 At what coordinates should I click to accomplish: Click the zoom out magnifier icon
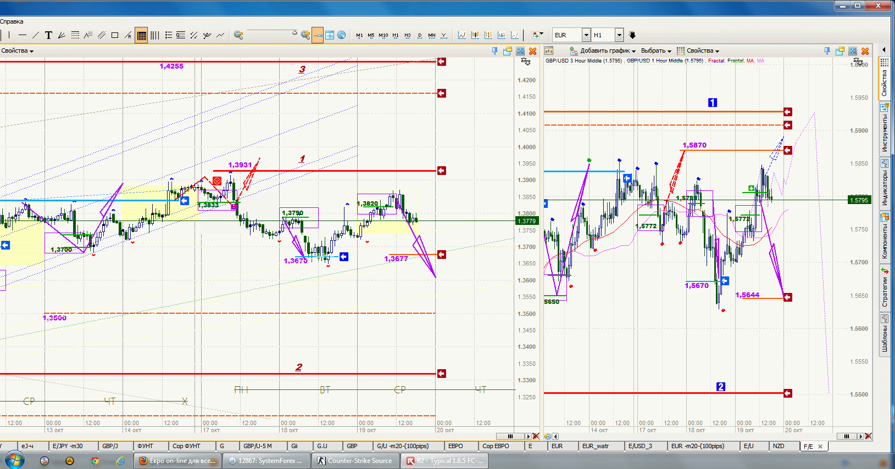pyautogui.click(x=238, y=35)
